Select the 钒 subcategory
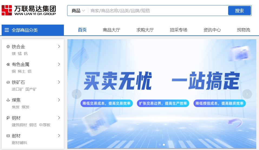Viewport: 259px width, 150px height. pos(26,54)
